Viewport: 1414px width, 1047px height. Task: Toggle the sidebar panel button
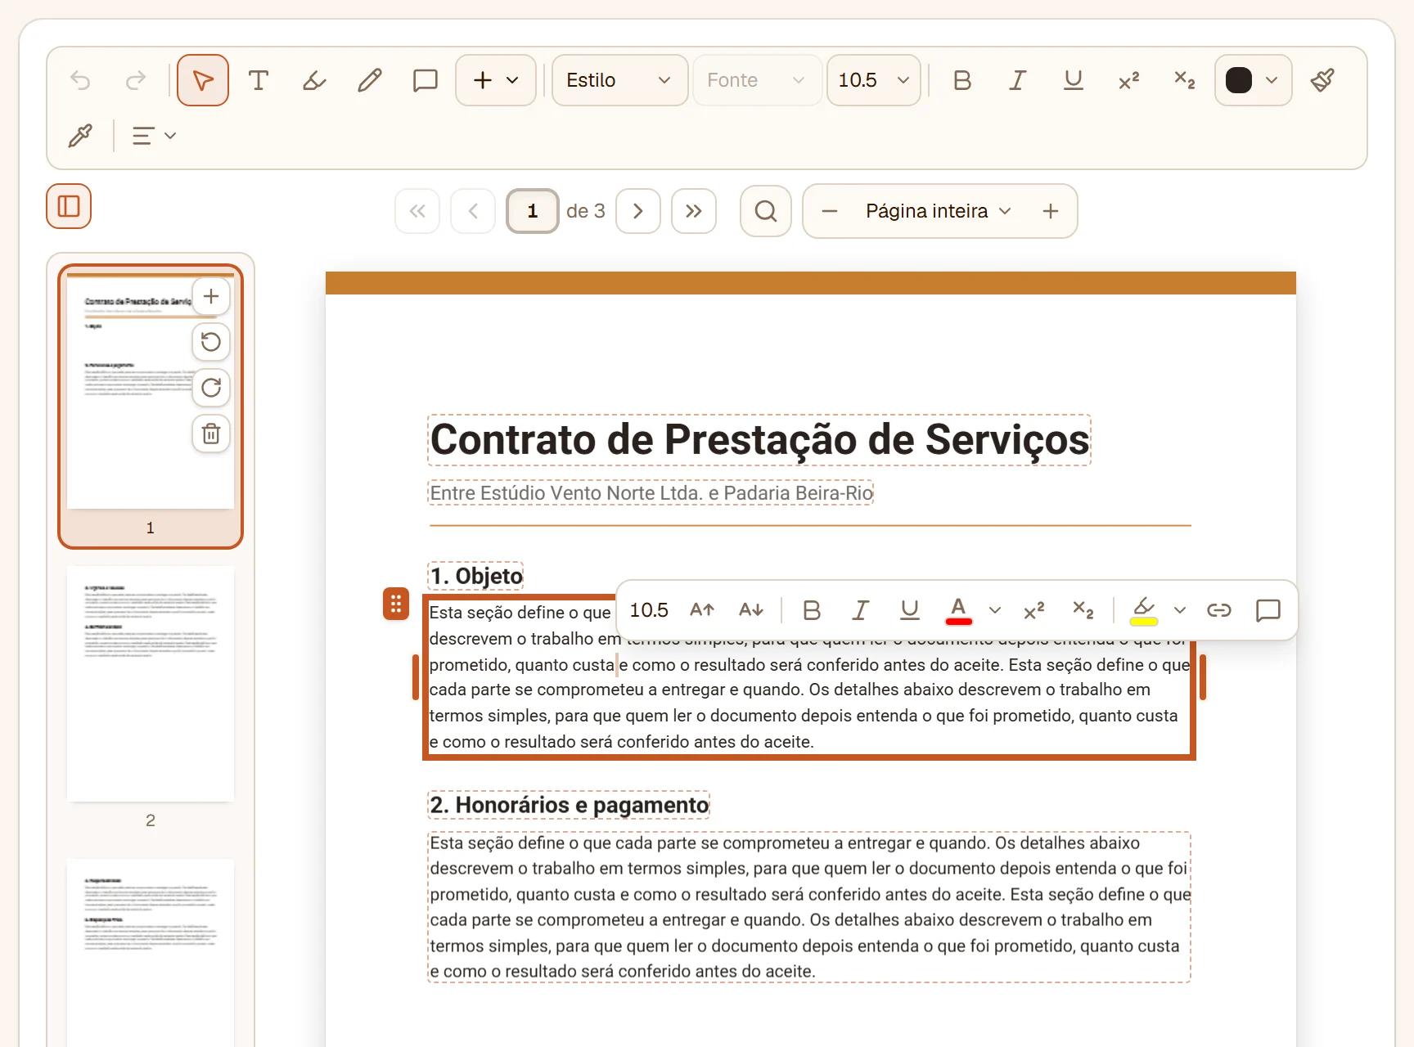69,206
